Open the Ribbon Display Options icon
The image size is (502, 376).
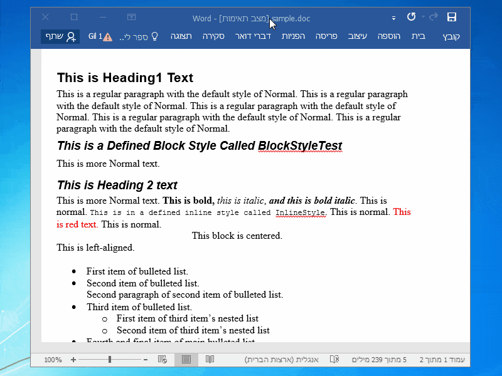pyautogui.click(x=131, y=17)
